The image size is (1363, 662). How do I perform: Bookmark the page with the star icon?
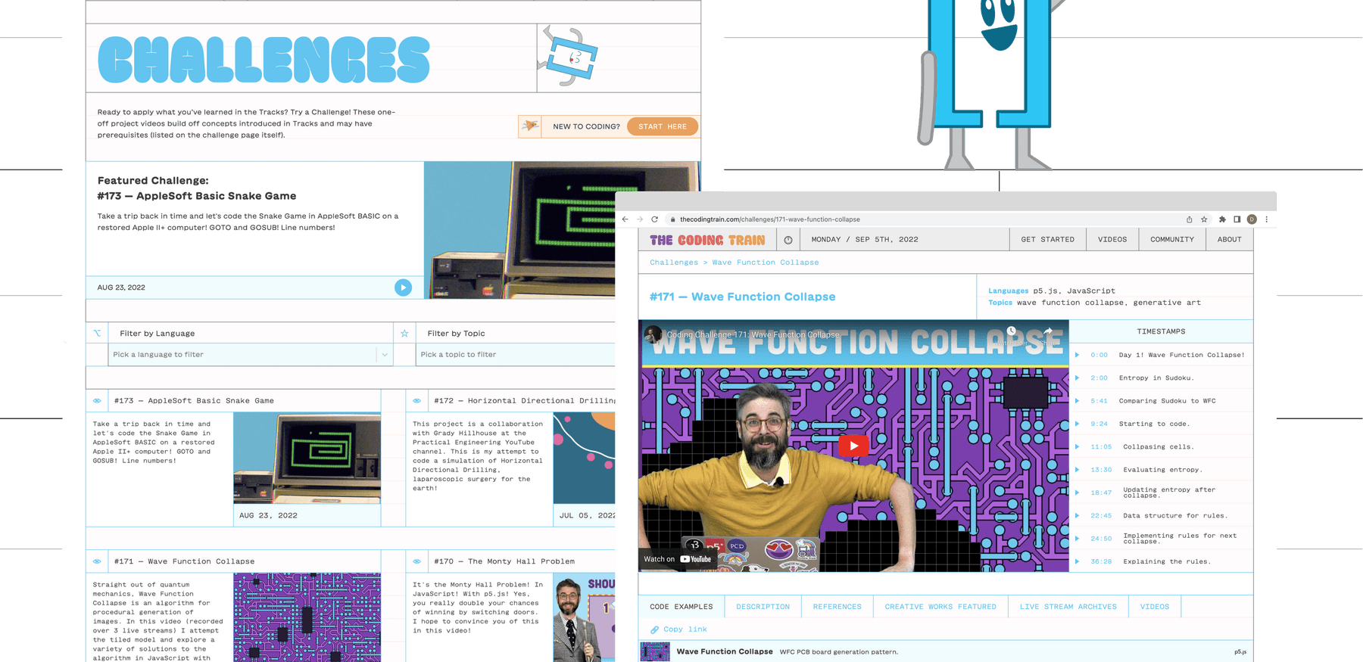[x=1204, y=219]
